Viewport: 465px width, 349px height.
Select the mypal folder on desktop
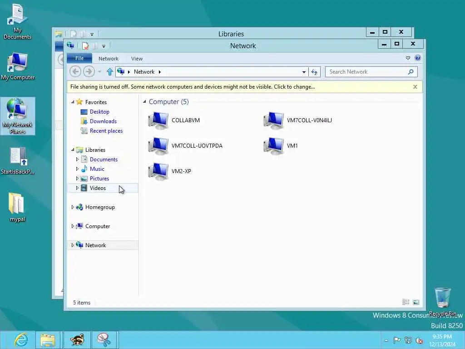(x=17, y=207)
